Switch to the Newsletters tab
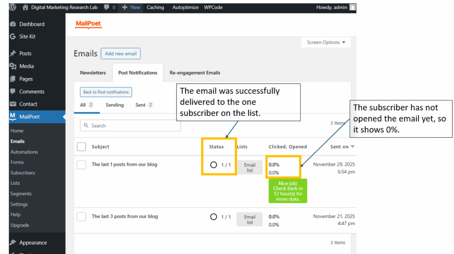454x254 pixels. (93, 73)
